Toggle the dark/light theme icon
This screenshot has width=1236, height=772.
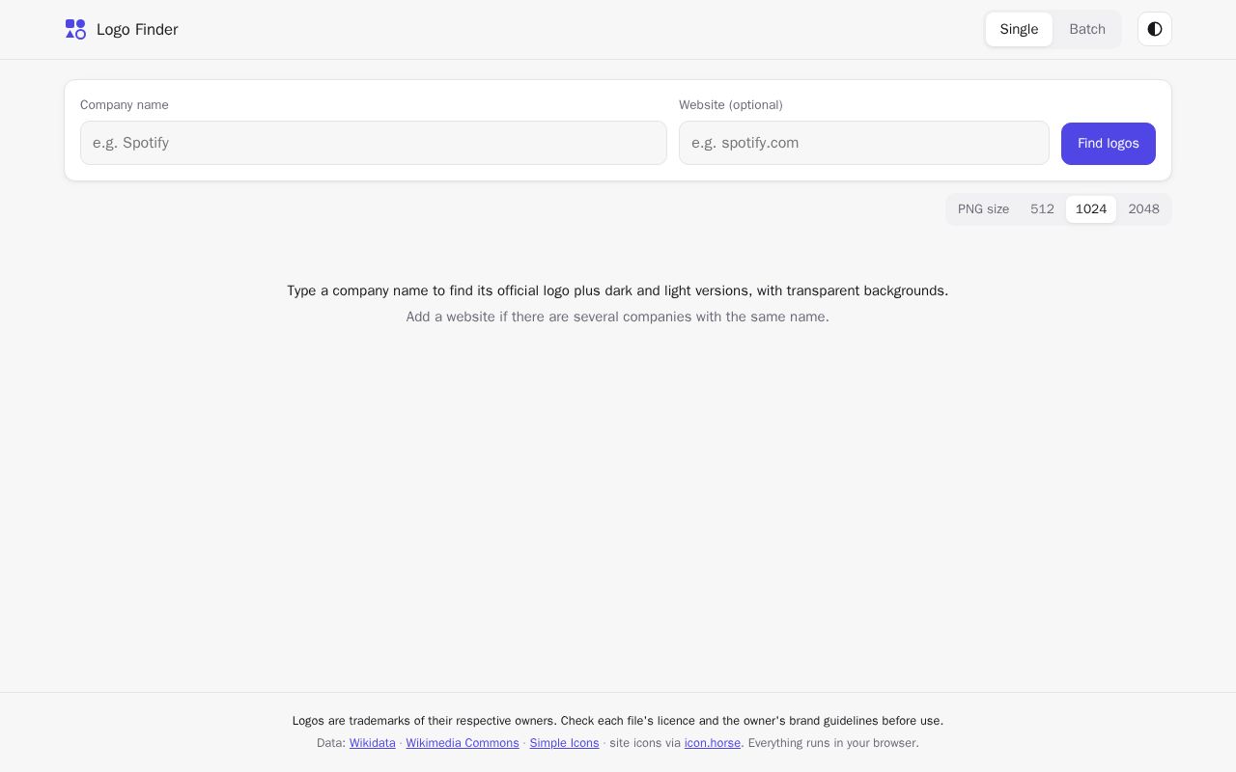[x=1155, y=29]
